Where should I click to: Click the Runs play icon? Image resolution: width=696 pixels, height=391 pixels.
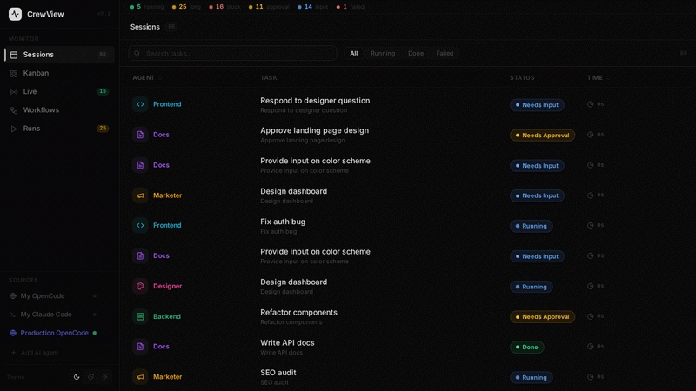(x=14, y=129)
